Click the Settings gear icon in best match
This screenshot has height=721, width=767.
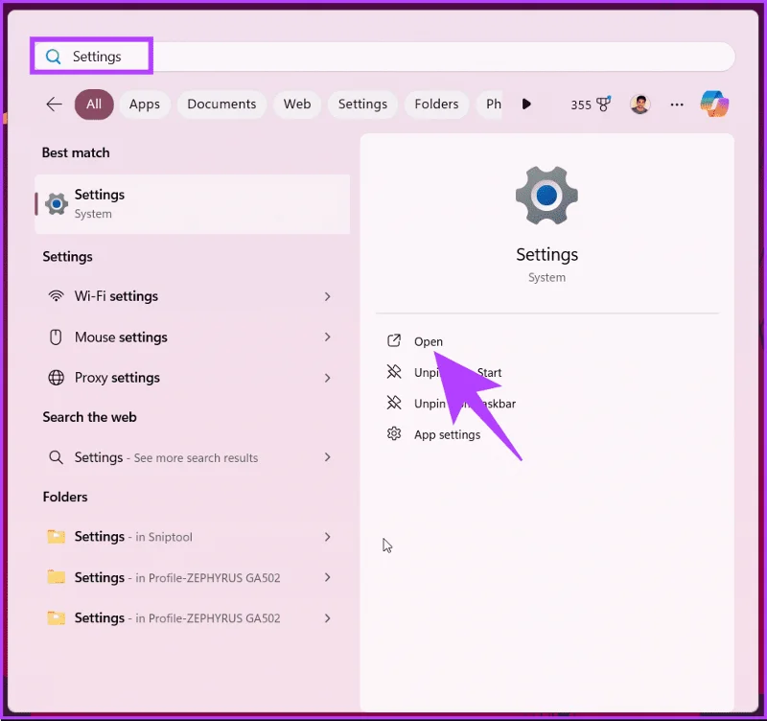[57, 204]
